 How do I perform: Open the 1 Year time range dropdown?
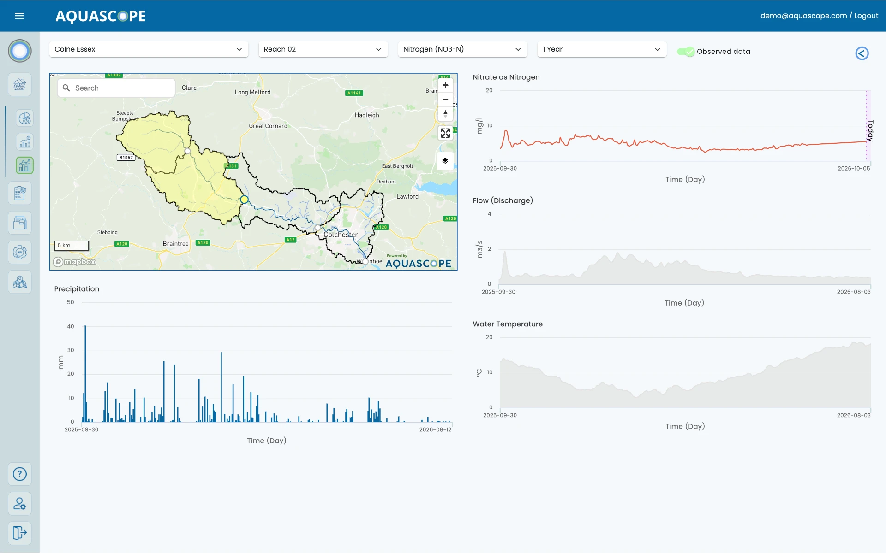click(602, 49)
